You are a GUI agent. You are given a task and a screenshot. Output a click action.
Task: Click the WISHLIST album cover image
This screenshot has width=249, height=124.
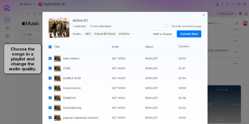point(59,28)
